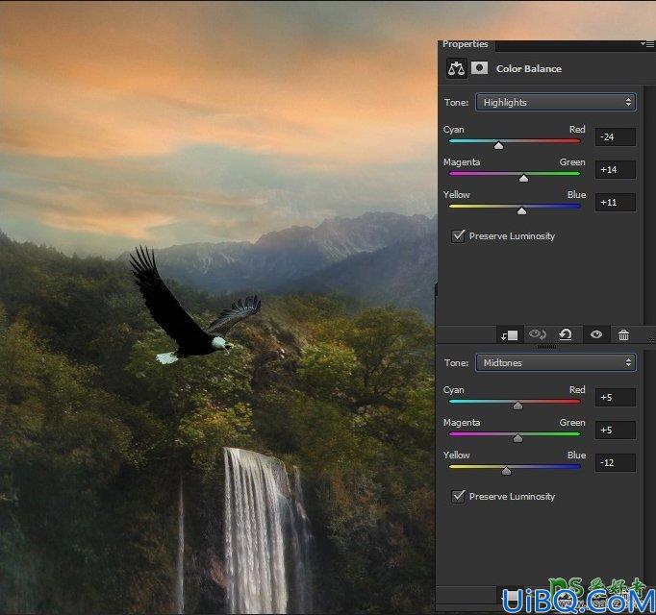The width and height of the screenshot is (656, 615).
Task: Click the Midtones Cyan-Red slider handle
Action: pos(517,406)
